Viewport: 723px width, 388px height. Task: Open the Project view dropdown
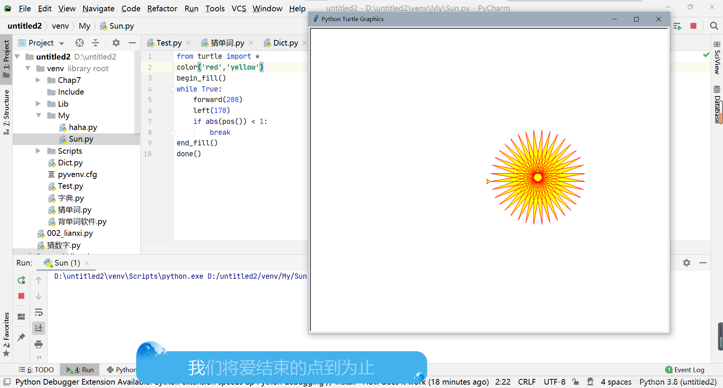tap(61, 43)
